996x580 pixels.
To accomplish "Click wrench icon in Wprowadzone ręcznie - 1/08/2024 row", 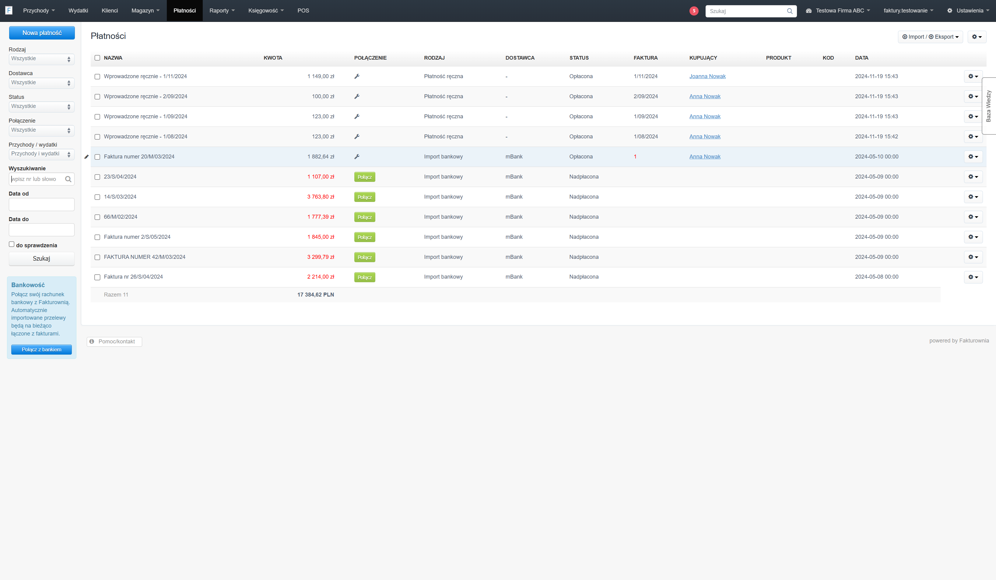I will tap(357, 137).
